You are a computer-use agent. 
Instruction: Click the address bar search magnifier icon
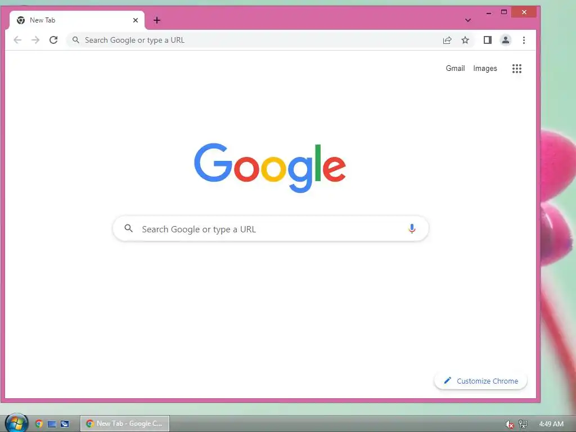76,40
